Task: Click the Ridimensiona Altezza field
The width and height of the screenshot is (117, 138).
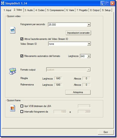Action: point(86,85)
